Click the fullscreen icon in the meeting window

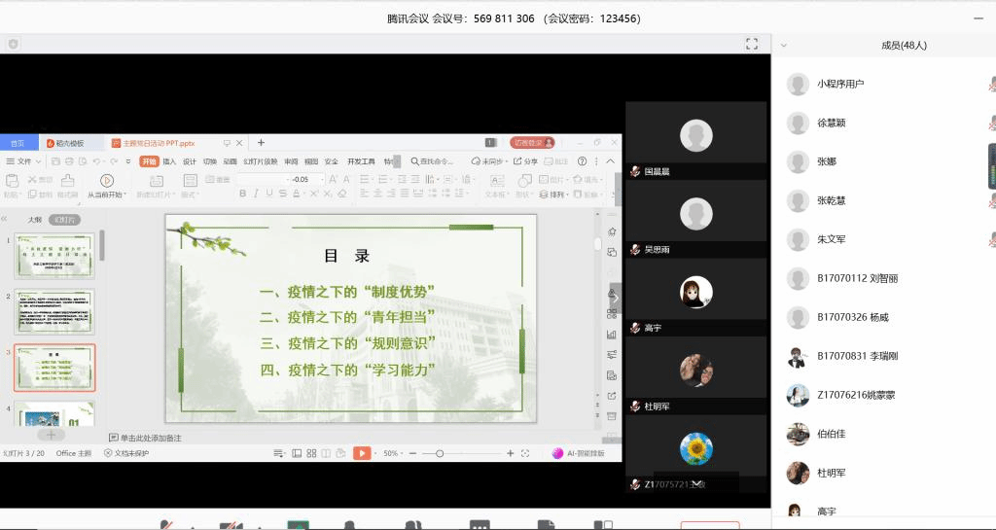pos(752,44)
